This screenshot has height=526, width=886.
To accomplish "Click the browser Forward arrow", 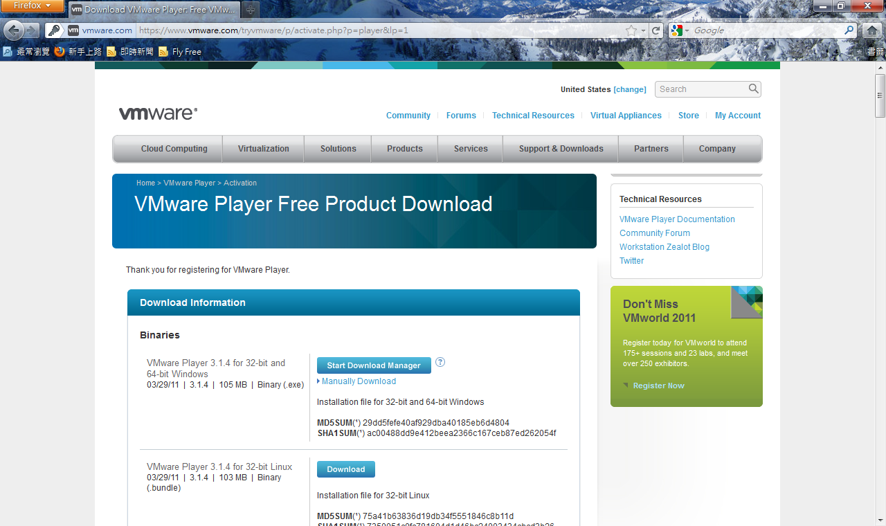I will (32, 30).
